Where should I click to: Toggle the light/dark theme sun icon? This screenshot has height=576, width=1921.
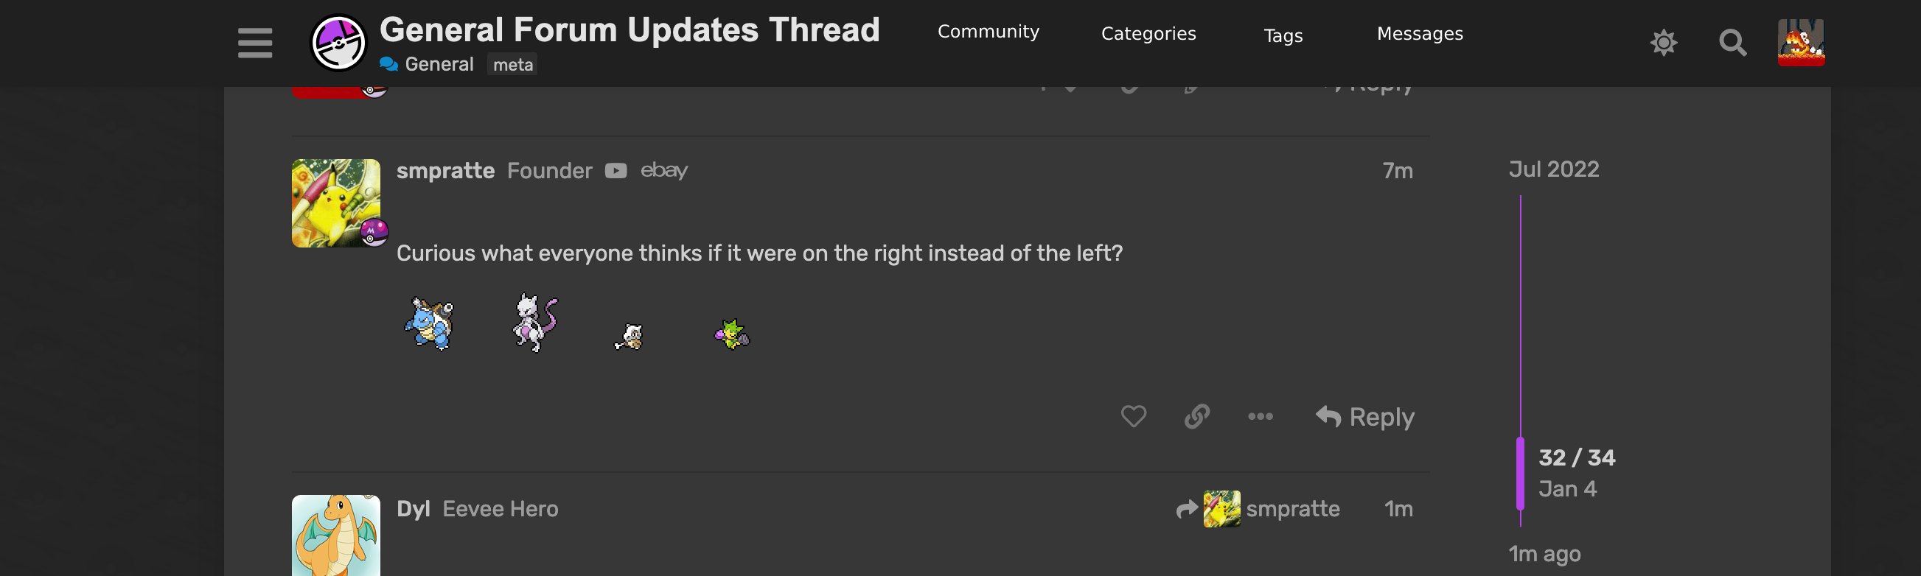1663,43
